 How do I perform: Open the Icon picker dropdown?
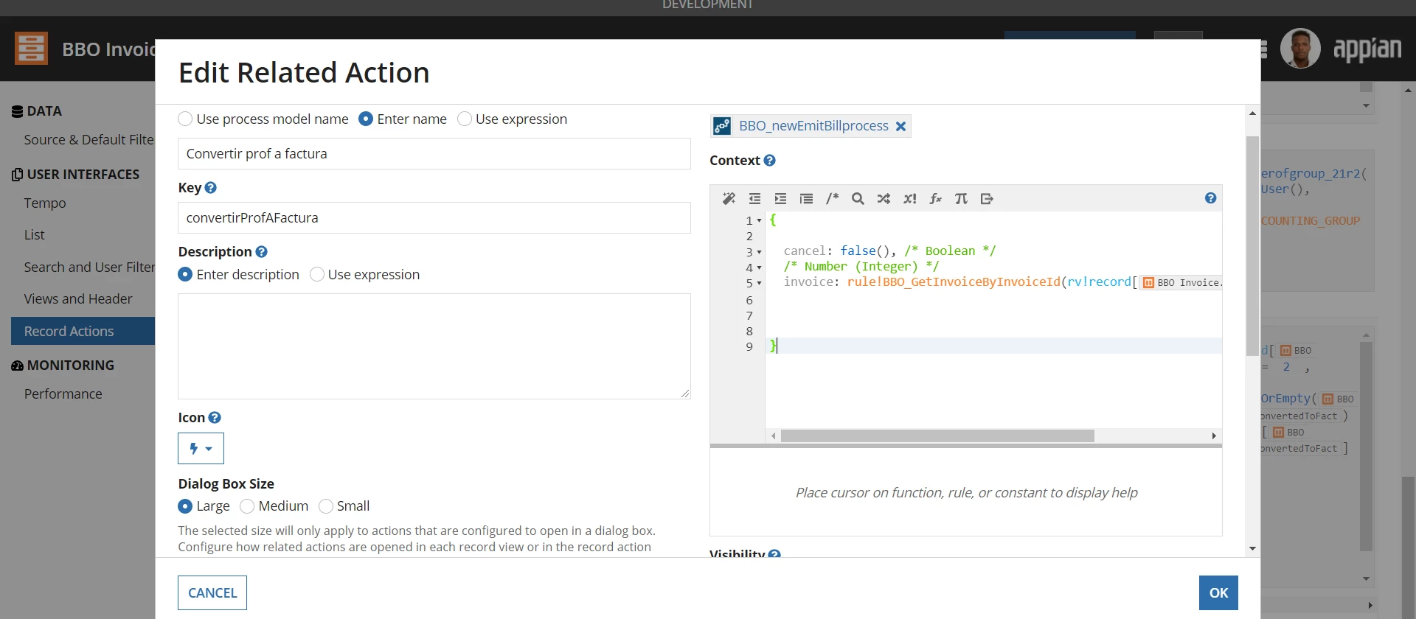pyautogui.click(x=201, y=448)
